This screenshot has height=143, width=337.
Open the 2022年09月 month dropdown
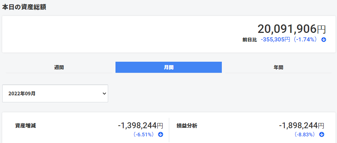[x=55, y=93]
